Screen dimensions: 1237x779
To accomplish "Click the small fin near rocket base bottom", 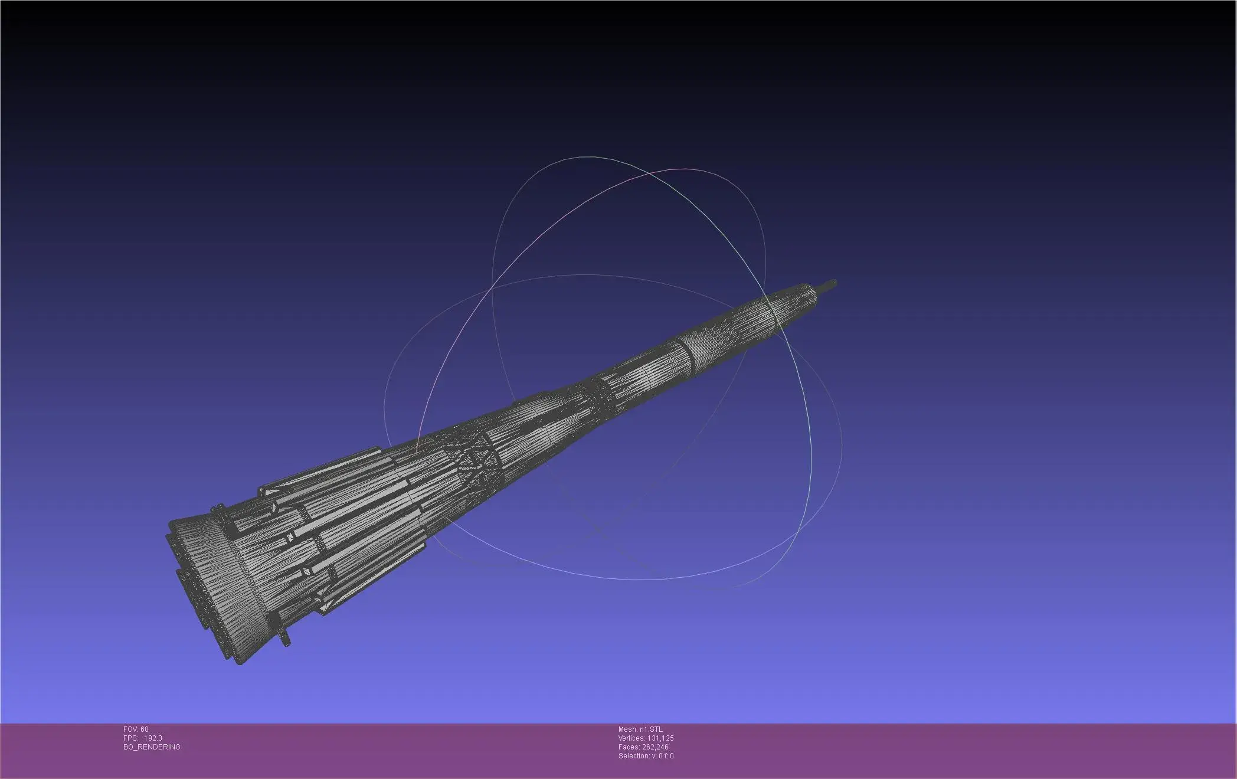I will pos(284,638).
